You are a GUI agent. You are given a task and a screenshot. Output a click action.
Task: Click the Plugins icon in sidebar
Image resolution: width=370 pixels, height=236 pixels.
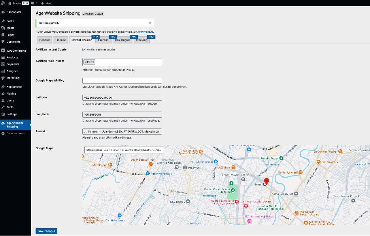click(3, 94)
